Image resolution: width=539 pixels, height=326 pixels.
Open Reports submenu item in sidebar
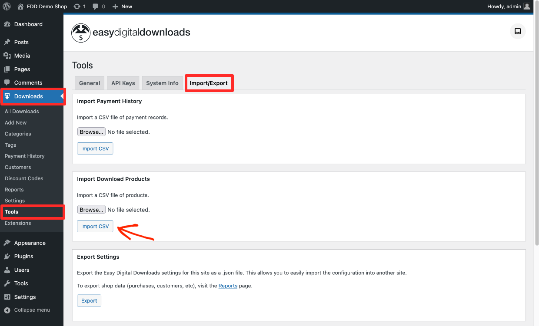pyautogui.click(x=14, y=190)
